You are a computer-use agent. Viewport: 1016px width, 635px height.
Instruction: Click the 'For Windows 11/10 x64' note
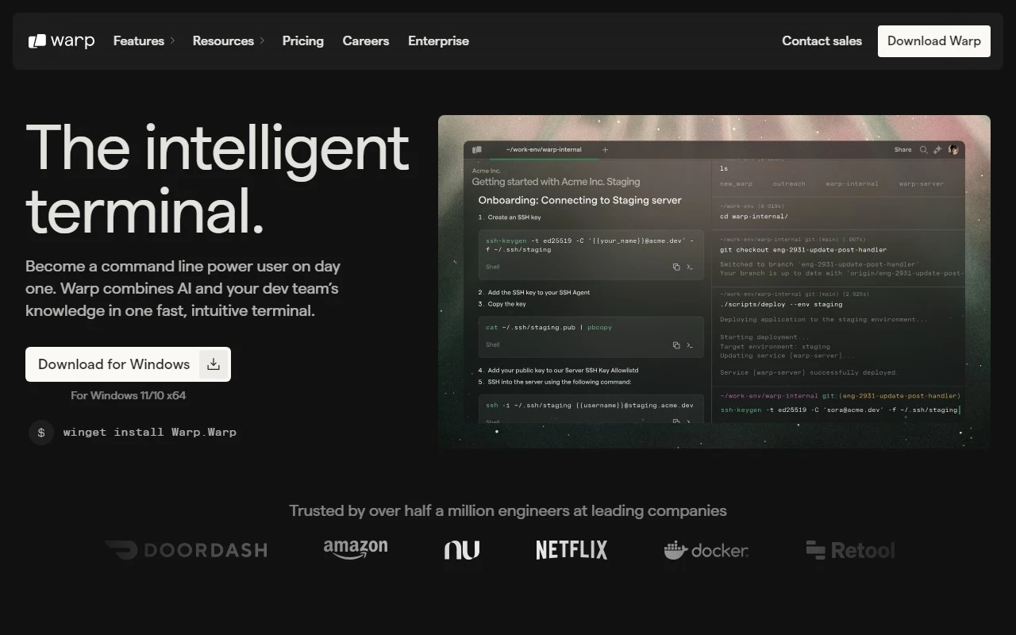pos(128,395)
